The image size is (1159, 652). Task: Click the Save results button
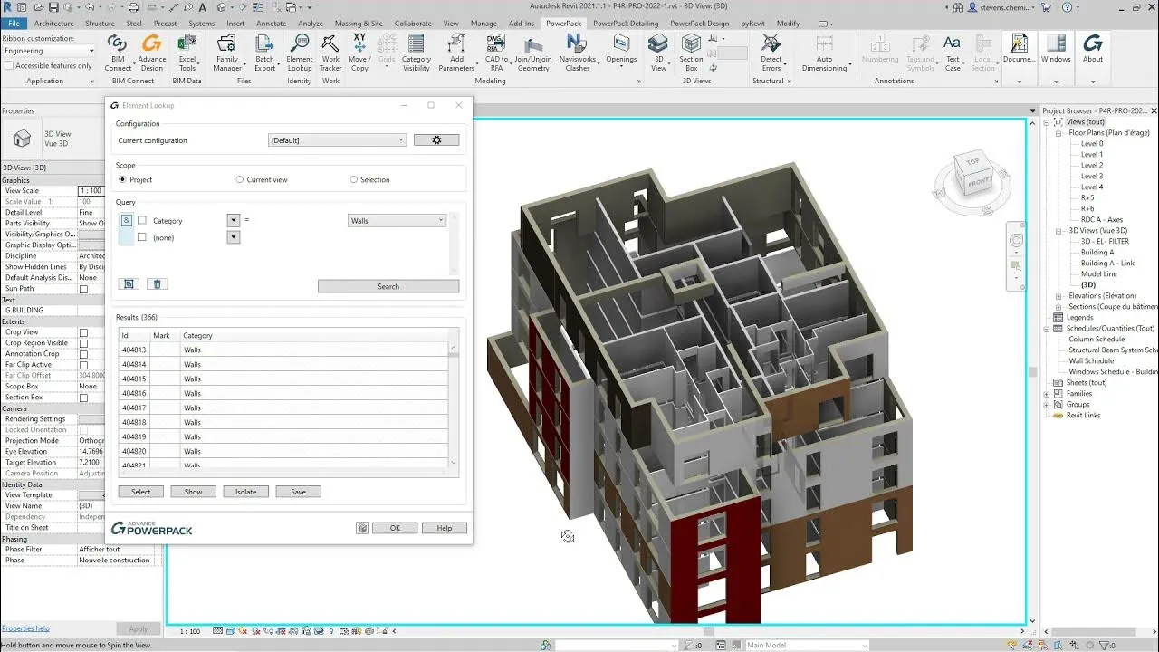point(298,492)
